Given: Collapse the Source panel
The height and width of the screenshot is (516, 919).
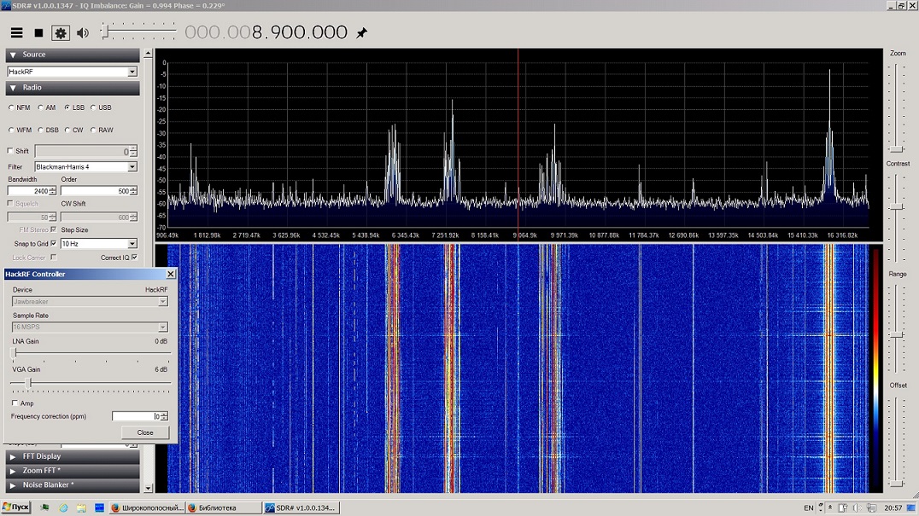Looking at the screenshot, I should [x=73, y=55].
